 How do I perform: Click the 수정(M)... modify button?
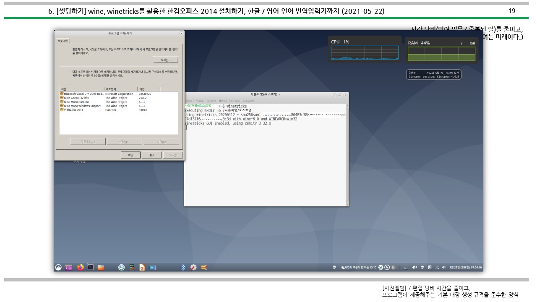[x=124, y=142]
